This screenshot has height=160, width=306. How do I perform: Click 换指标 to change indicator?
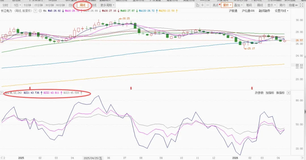(280, 93)
